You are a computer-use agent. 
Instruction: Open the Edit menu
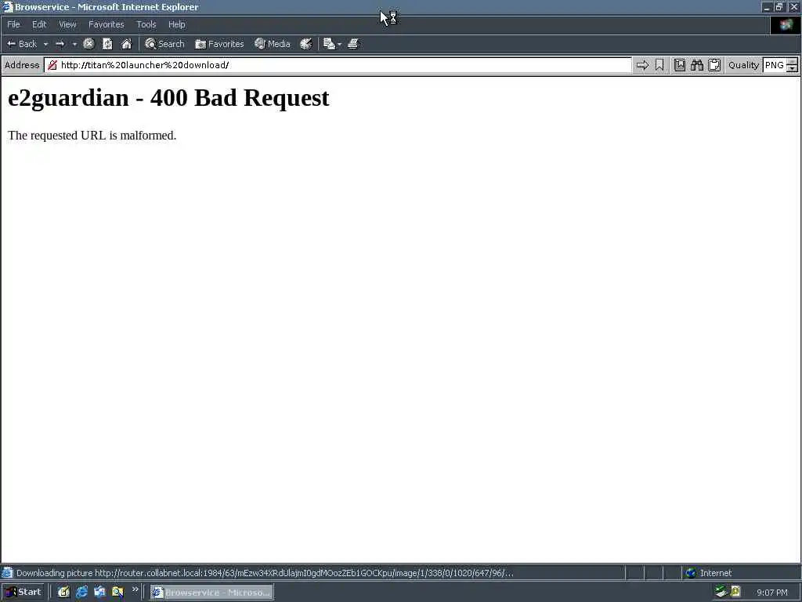click(x=39, y=24)
